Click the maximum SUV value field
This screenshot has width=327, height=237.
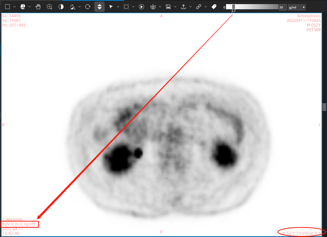click(283, 7)
